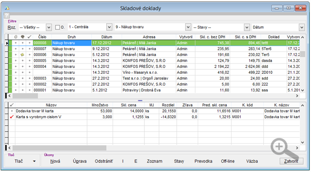The image size is (311, 172).
Task: Click the Pred. skl. cena column header
Action: click(x=215, y=105)
